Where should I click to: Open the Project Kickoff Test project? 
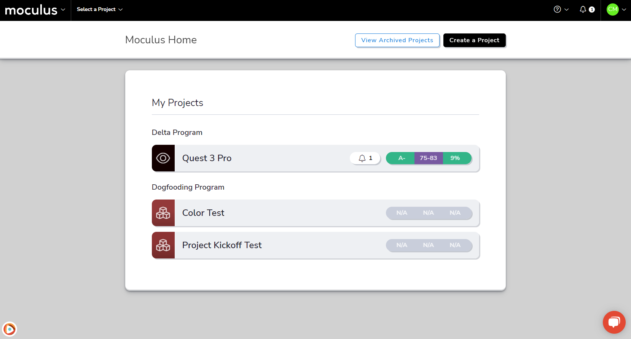(x=222, y=245)
